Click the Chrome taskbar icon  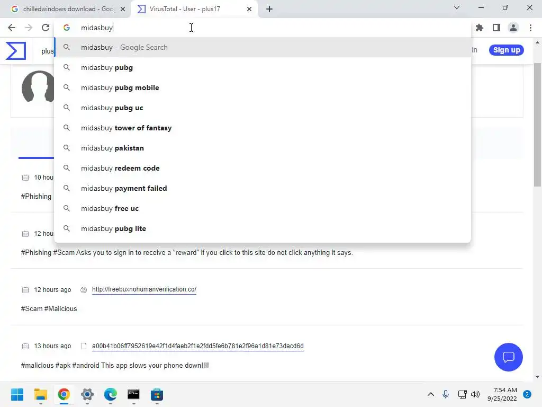[64, 394]
